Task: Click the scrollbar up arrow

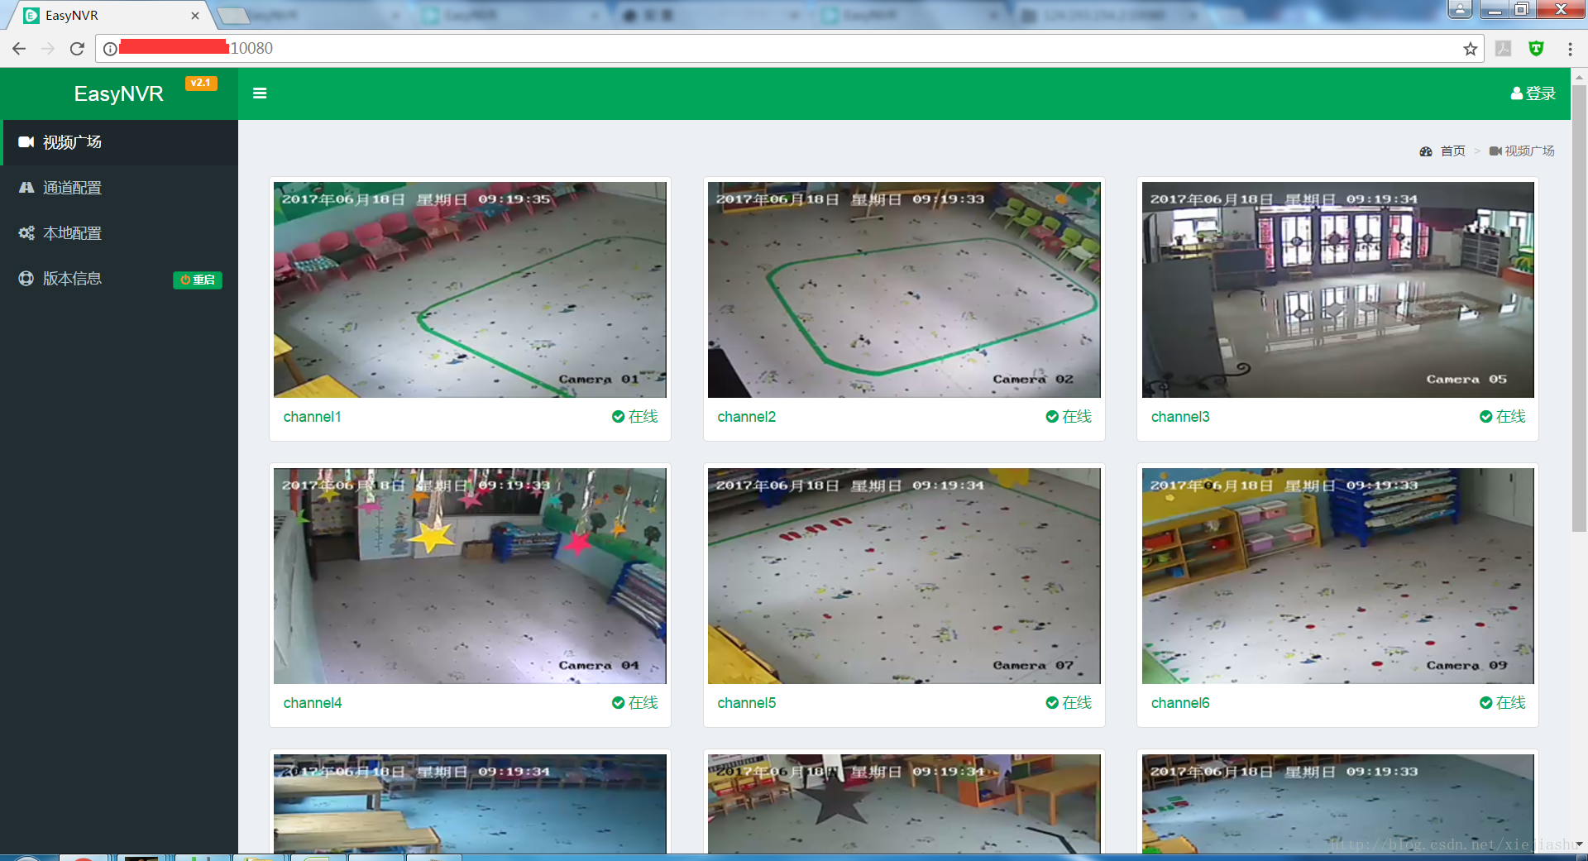Action: [1579, 76]
